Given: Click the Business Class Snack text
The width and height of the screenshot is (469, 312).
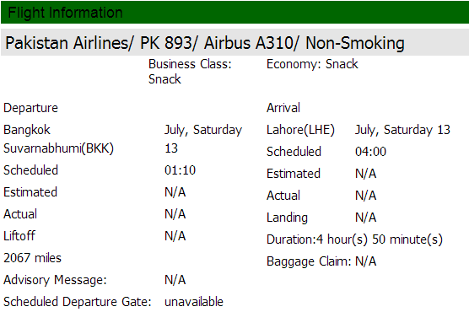Looking at the screenshot, I should pos(190,72).
